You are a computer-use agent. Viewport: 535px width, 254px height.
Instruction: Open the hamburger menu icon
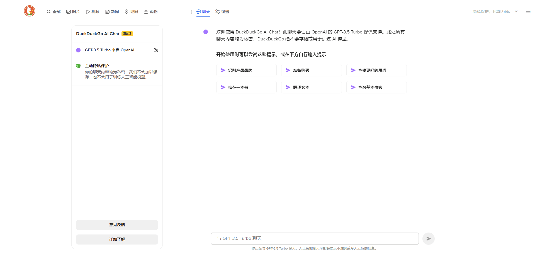pos(528,11)
